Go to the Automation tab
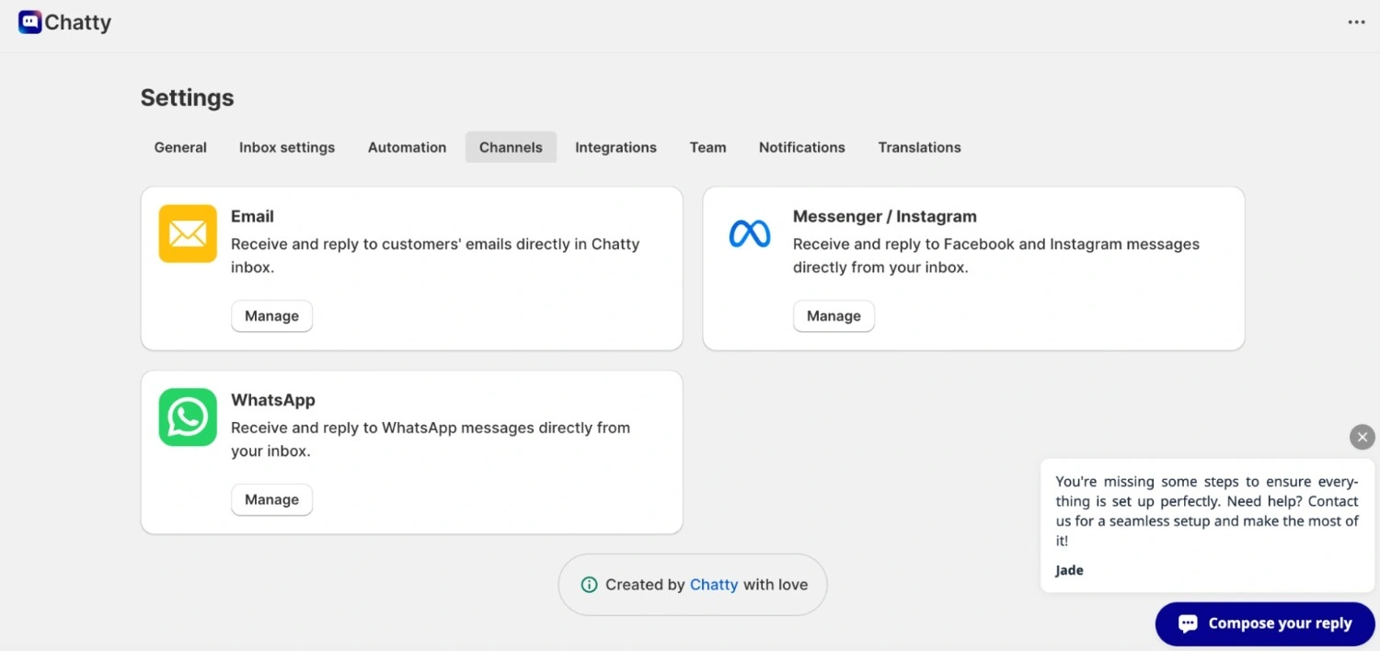The width and height of the screenshot is (1380, 651). pyautogui.click(x=407, y=147)
